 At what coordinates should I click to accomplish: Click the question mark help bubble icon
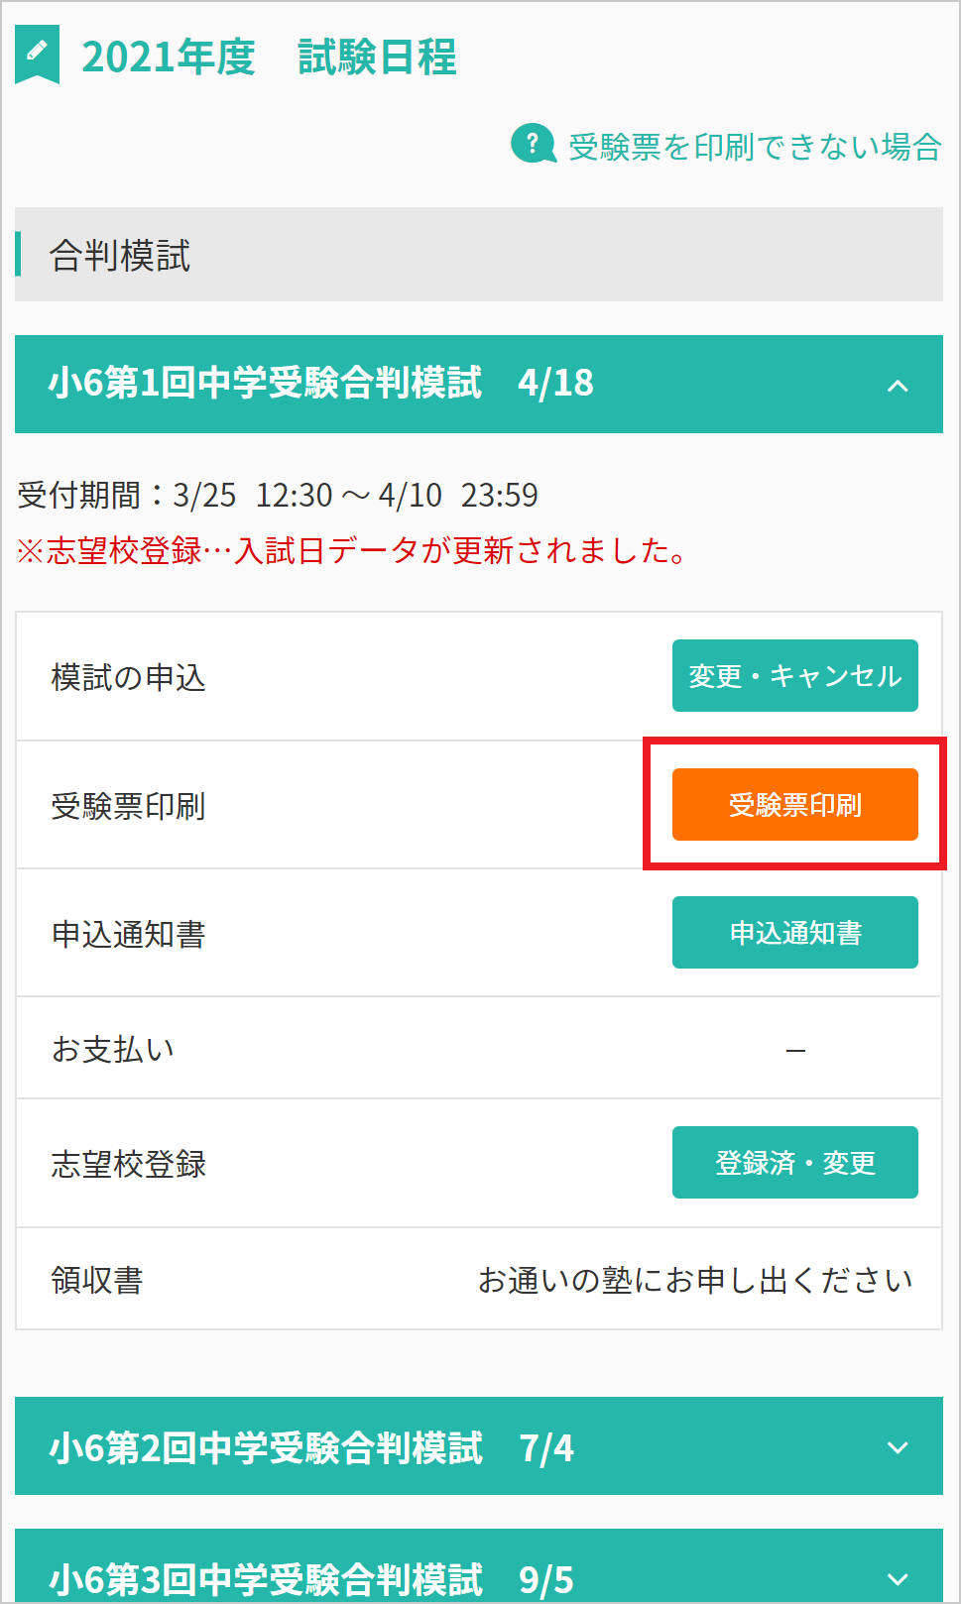coord(534,145)
